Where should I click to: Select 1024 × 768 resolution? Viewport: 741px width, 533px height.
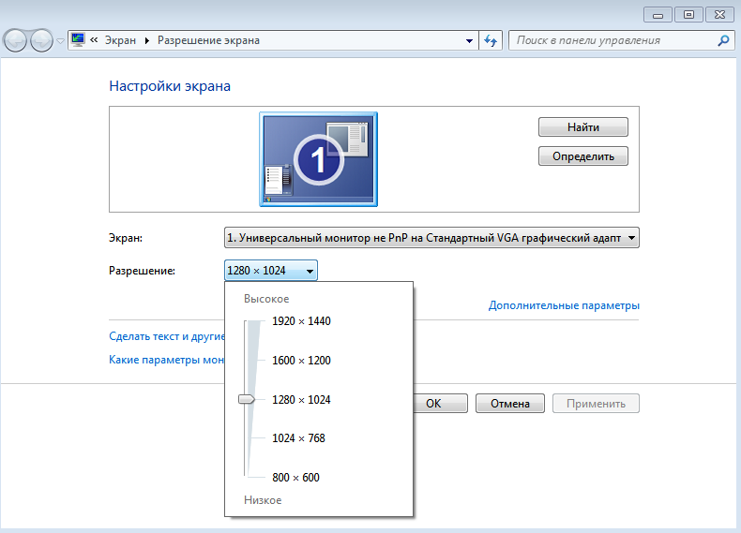click(298, 438)
